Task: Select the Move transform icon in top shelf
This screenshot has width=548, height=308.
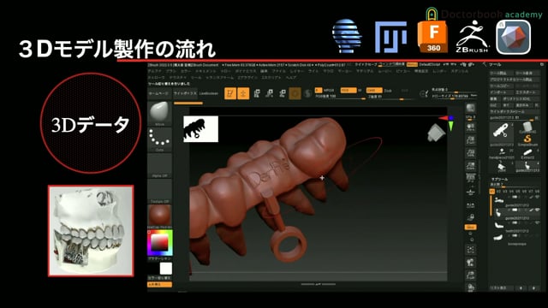Action: coord(257,93)
